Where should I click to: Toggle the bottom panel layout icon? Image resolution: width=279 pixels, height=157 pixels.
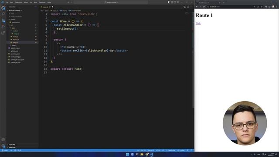(x=172, y=2)
